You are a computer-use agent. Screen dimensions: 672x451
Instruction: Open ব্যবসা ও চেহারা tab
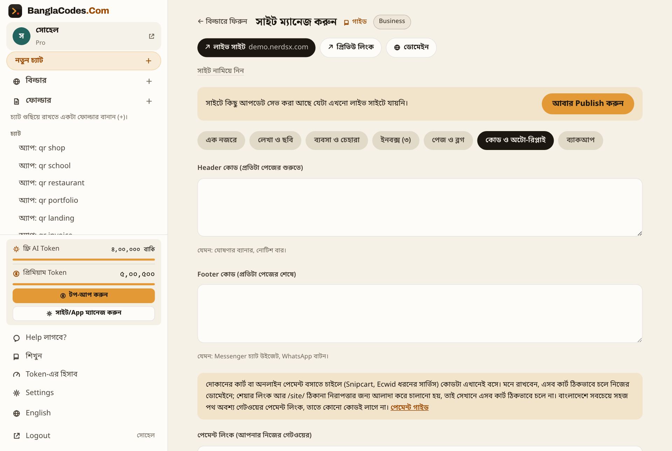[337, 140]
